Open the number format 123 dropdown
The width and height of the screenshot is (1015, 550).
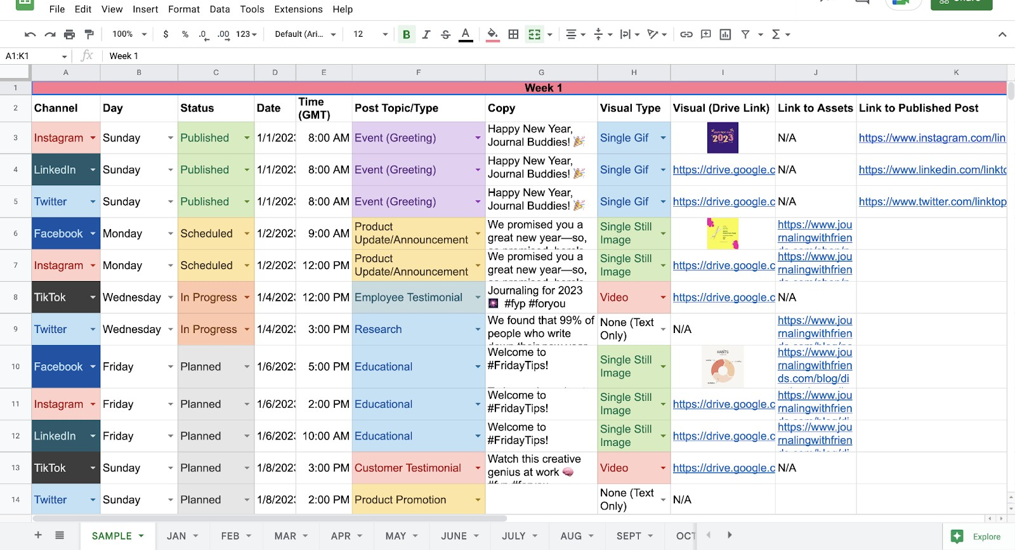247,34
